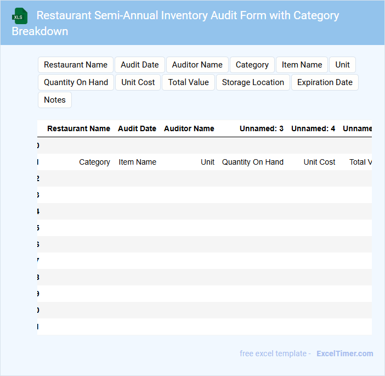Screen dimensions: 385x376
Task: Select the Item Name table cell
Action: tap(138, 162)
